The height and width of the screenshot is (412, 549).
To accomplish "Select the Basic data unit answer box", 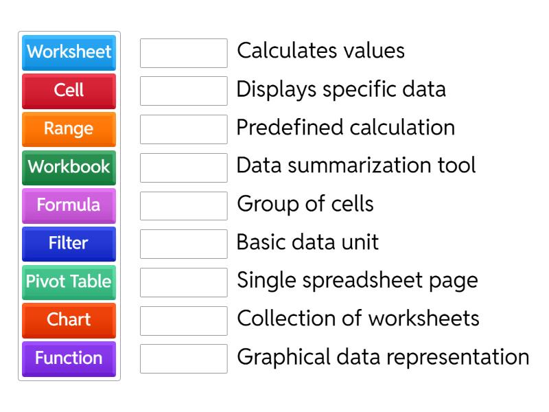I will coord(183,244).
